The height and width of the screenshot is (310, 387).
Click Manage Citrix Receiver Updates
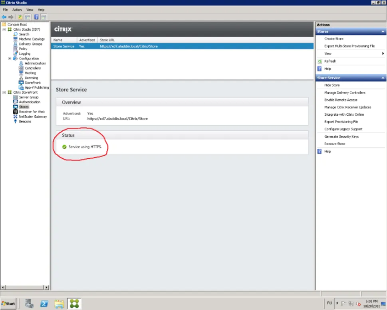click(348, 107)
